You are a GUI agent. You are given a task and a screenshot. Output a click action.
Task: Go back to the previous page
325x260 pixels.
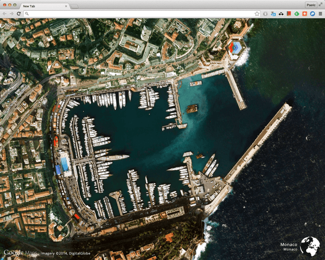(5, 14)
